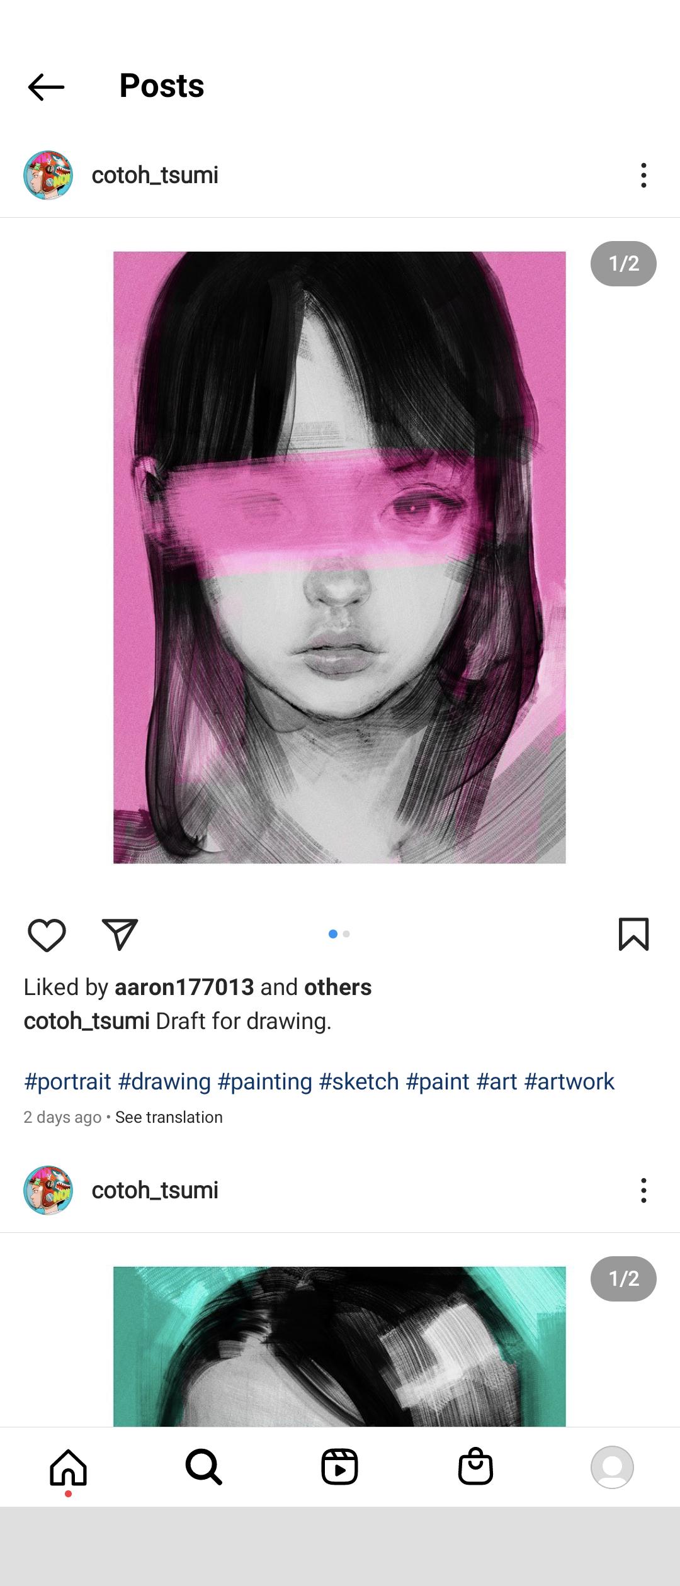Open the pink portrait drawing image

point(339,558)
